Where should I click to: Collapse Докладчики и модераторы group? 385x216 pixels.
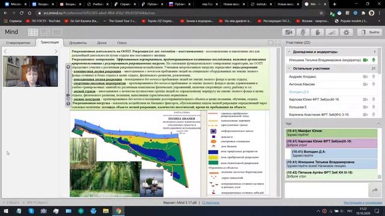[x=289, y=52]
